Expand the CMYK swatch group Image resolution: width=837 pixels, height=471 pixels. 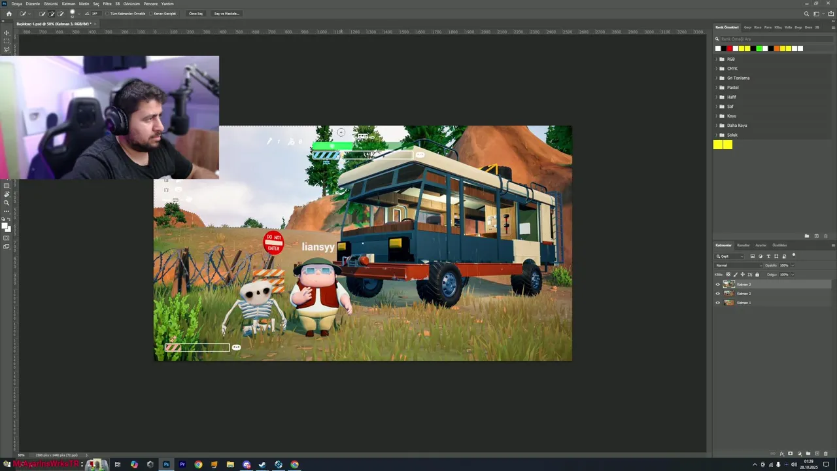(716, 69)
